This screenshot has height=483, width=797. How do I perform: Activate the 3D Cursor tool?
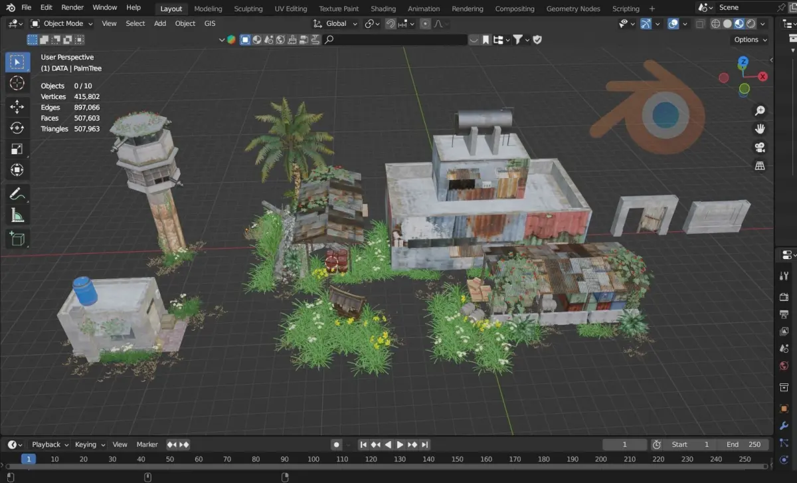pos(17,83)
